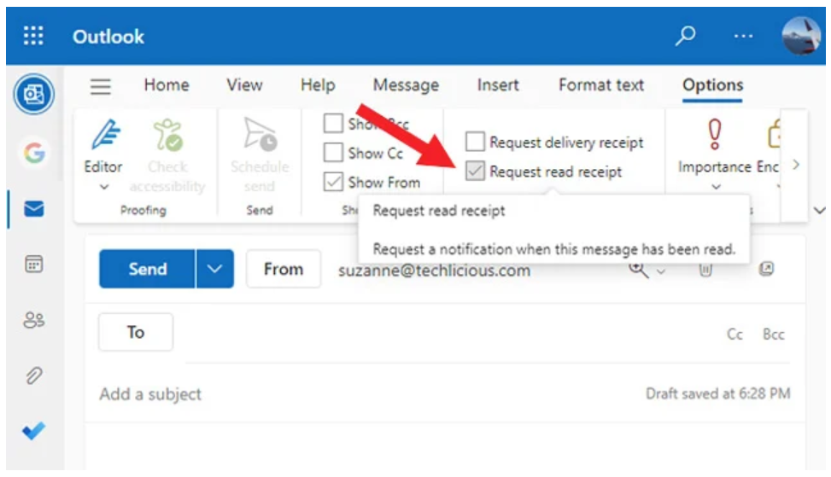Uncheck Request read receipt
Screen dimensions: 831x477
click(x=475, y=172)
